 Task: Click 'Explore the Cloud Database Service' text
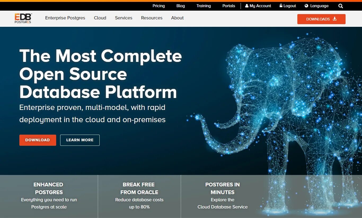point(222,203)
